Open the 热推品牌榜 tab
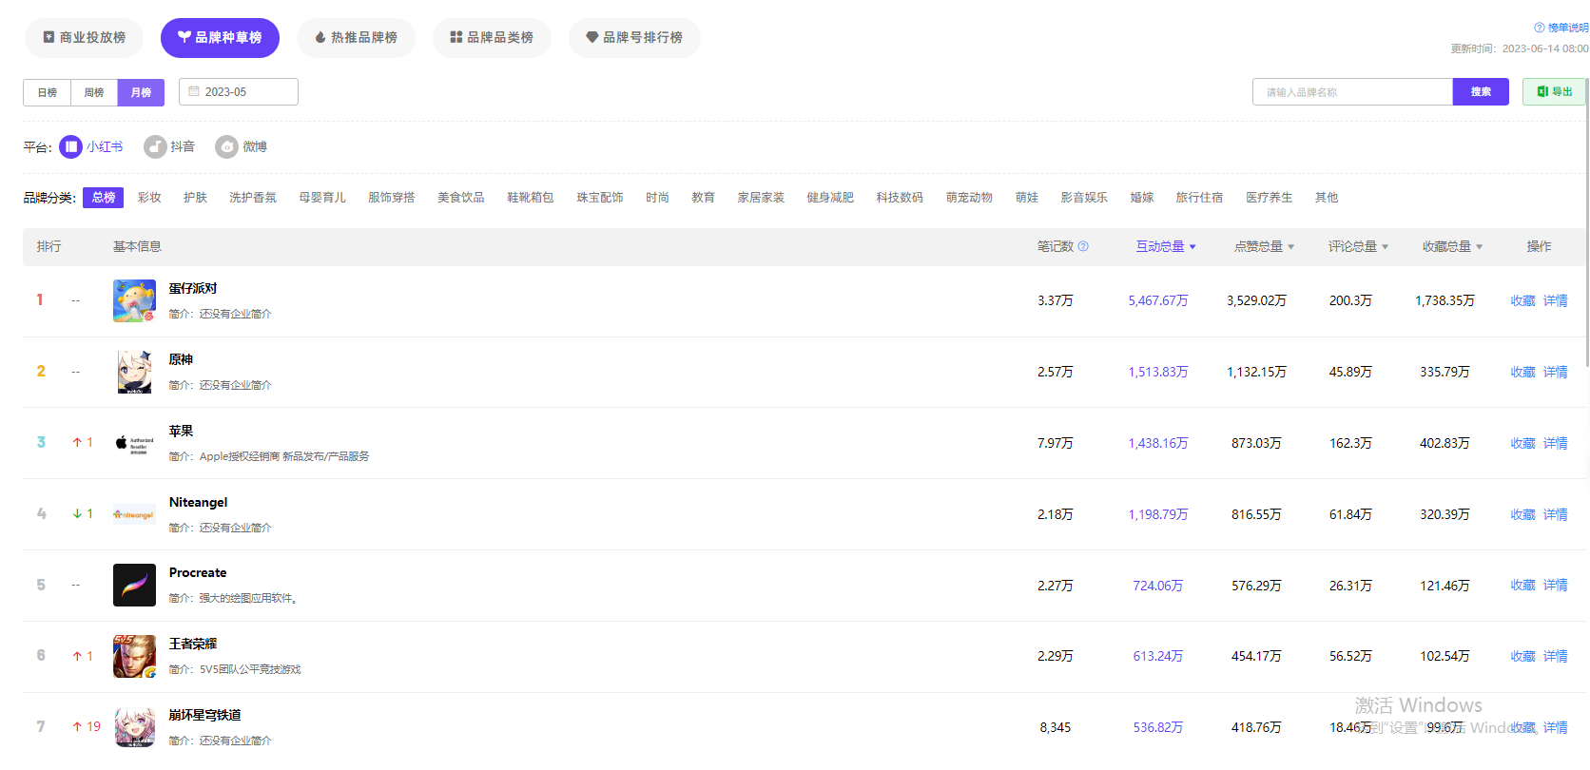This screenshot has width=1590, height=770. click(356, 37)
